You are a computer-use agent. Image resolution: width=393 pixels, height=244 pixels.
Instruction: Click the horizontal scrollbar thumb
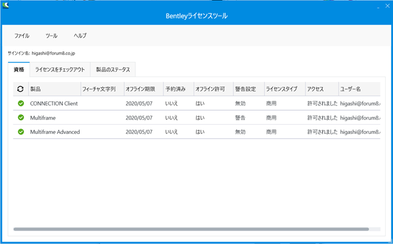191,229
